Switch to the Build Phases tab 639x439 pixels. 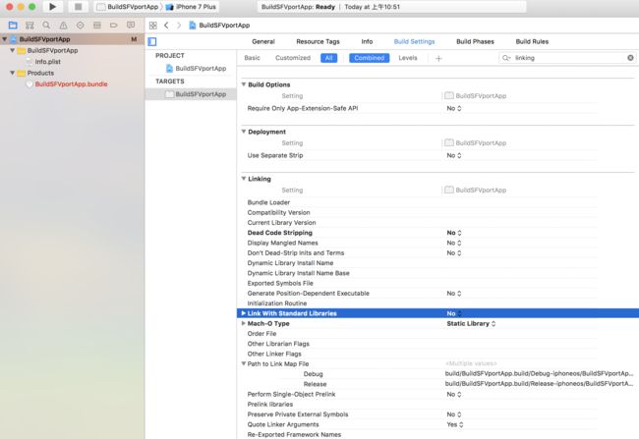point(475,41)
